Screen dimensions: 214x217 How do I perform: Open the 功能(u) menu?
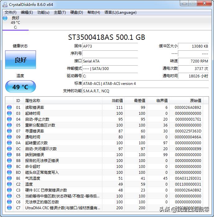click(x=43, y=12)
